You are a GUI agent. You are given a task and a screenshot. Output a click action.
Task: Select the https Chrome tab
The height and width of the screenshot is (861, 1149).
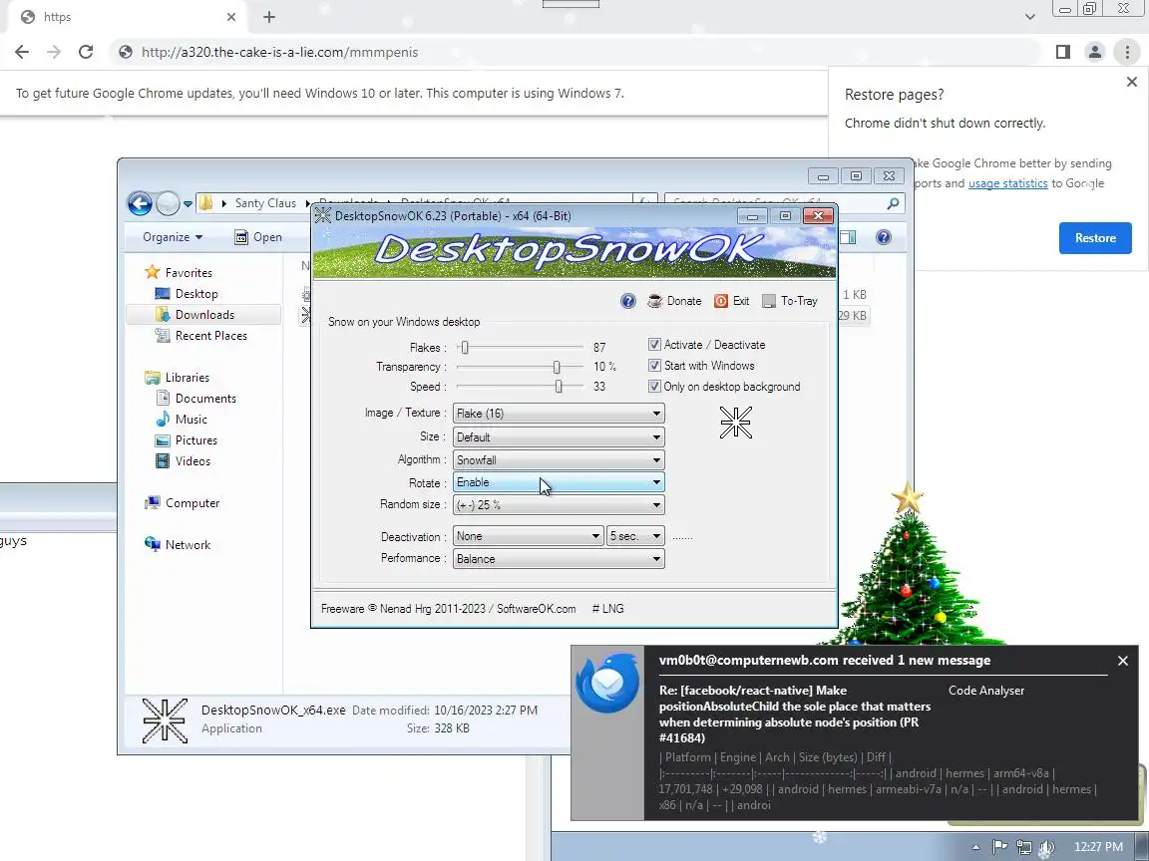[x=129, y=17]
